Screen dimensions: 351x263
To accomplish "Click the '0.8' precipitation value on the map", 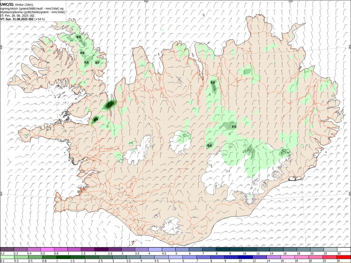I will 213,82.
